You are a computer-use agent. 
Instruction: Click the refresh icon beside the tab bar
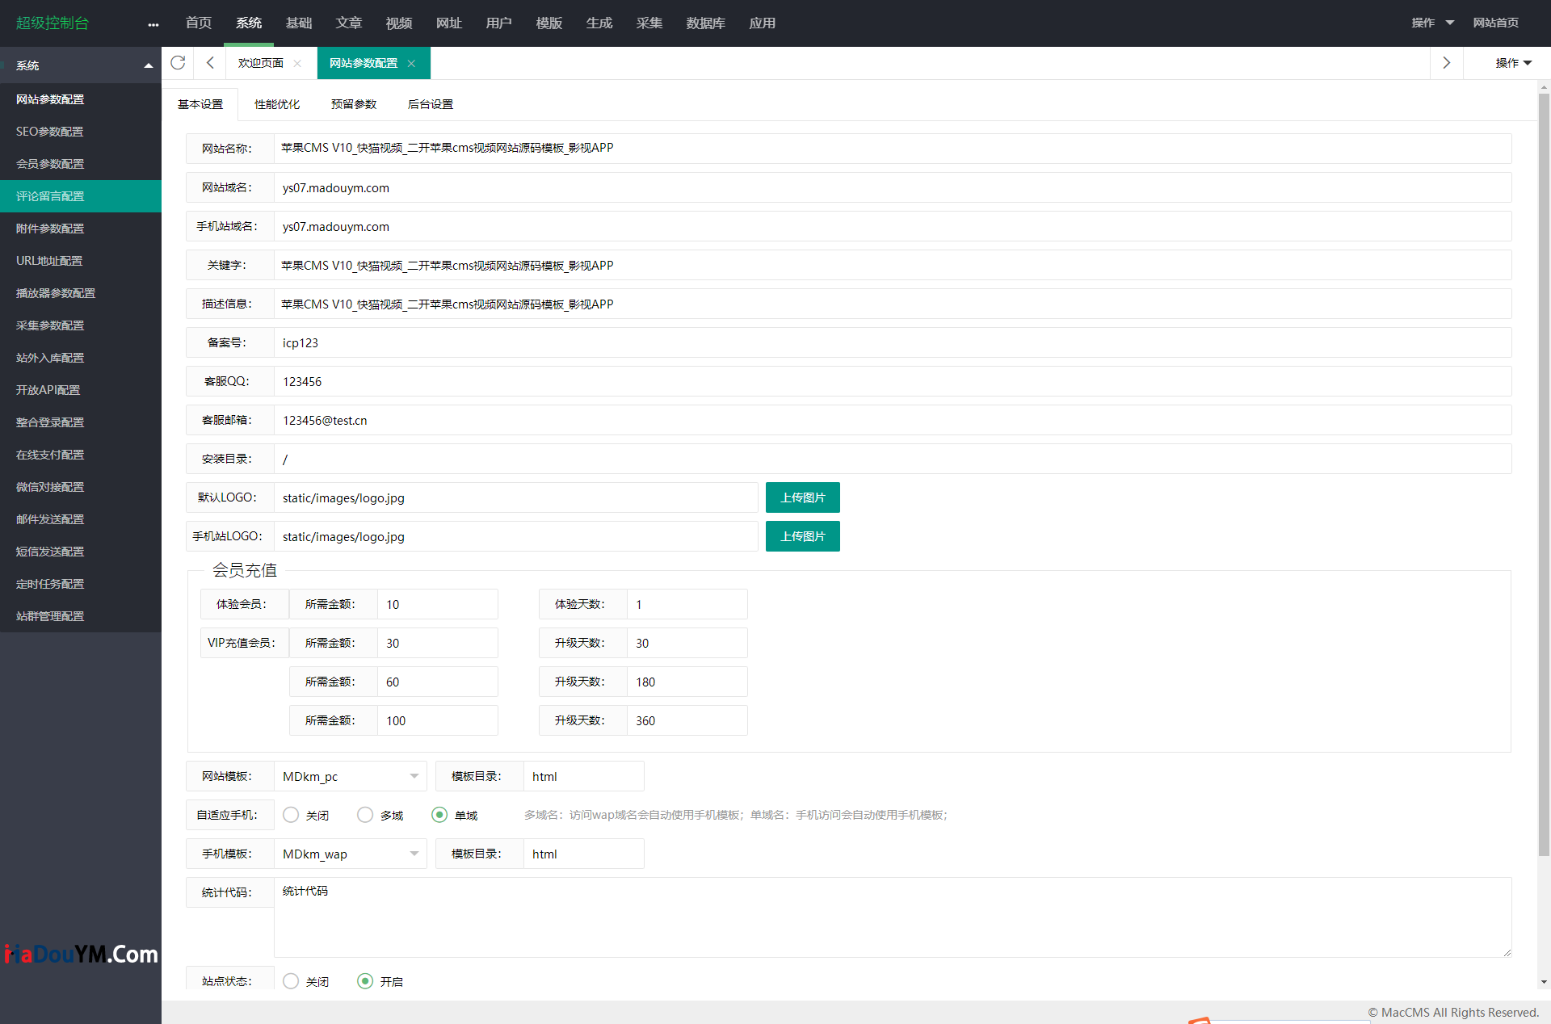click(178, 63)
